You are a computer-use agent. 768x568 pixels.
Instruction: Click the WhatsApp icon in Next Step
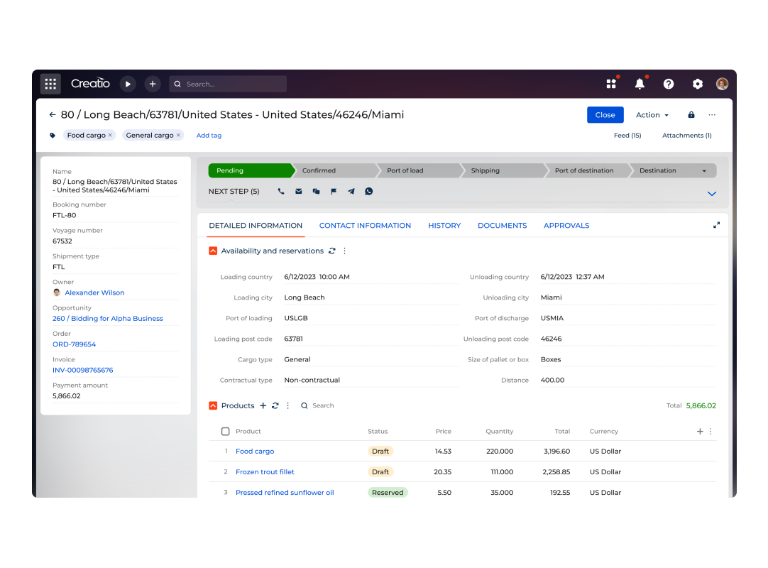(368, 192)
